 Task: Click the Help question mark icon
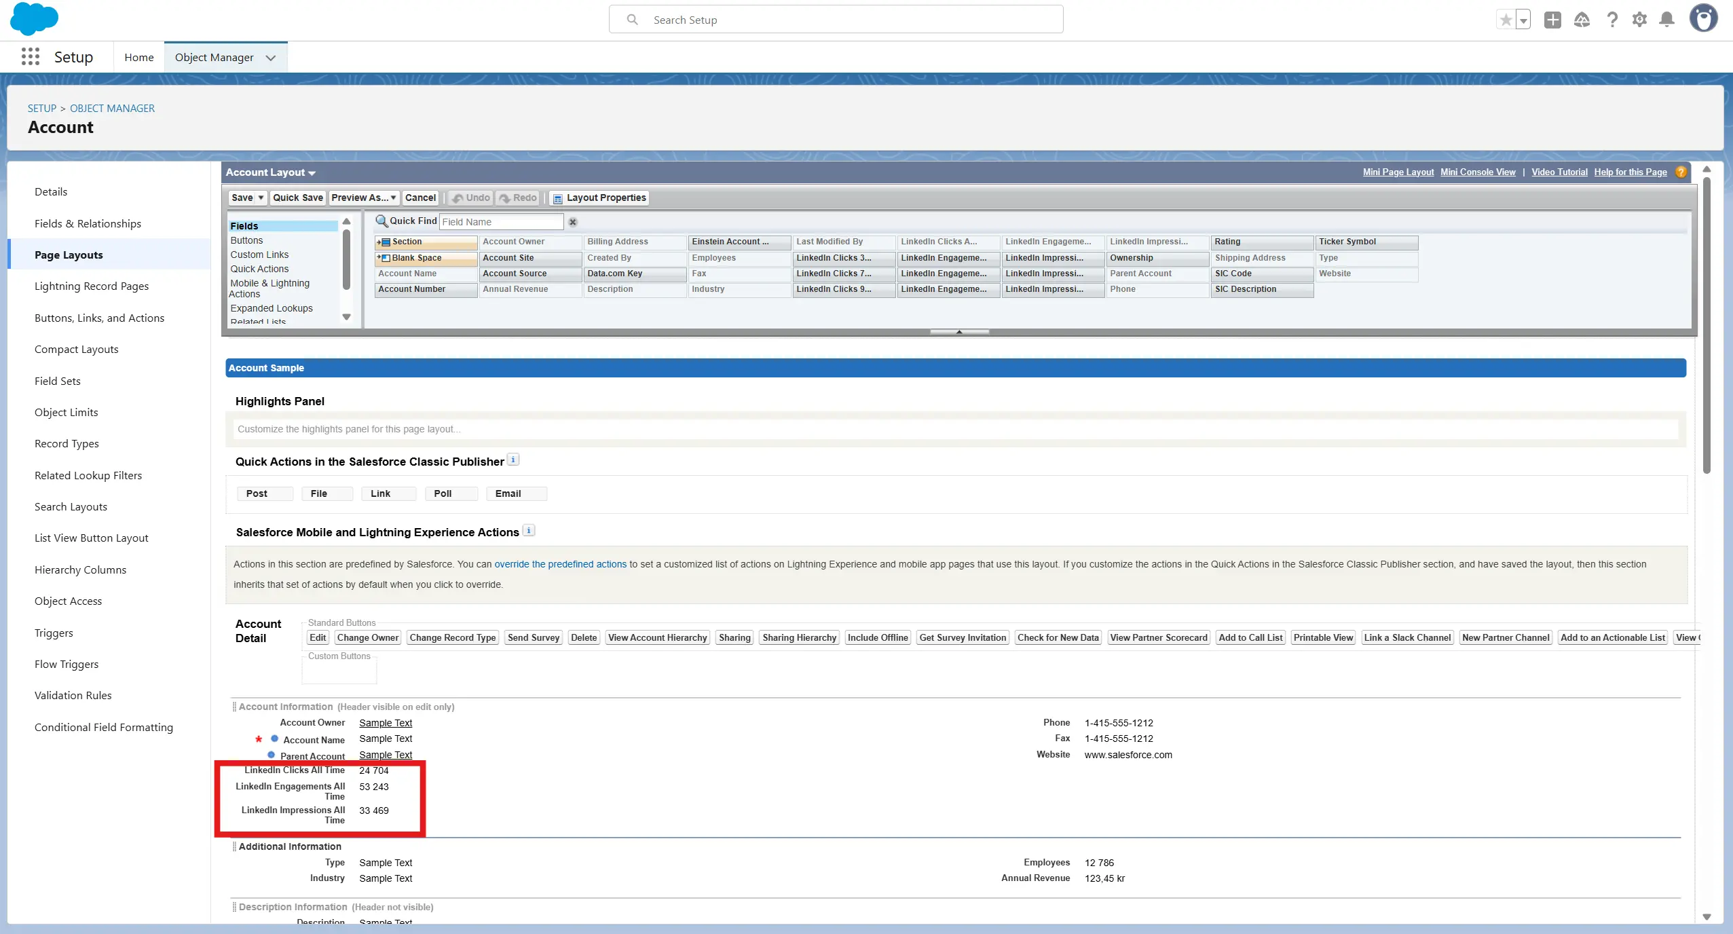tap(1611, 20)
